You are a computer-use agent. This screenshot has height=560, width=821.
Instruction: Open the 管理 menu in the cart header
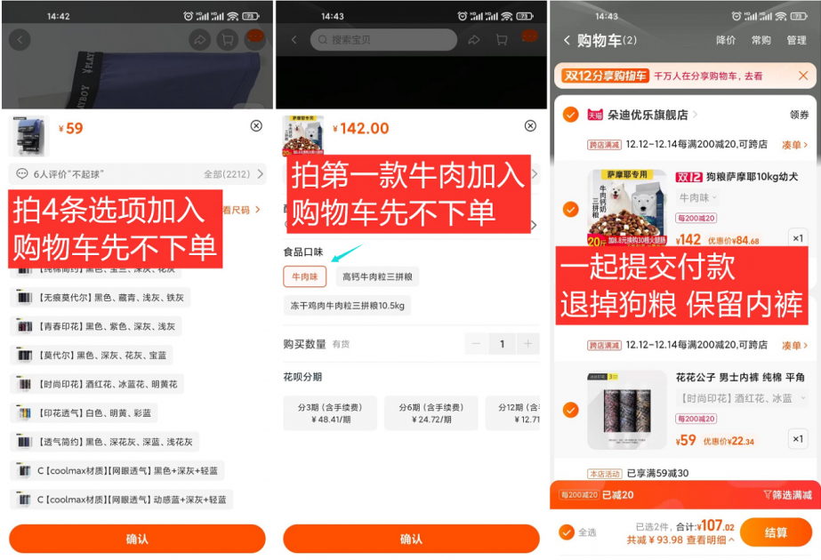[796, 42]
